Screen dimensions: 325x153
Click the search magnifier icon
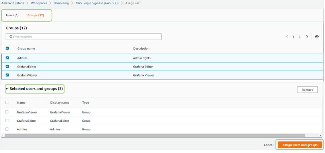[x=11, y=37]
